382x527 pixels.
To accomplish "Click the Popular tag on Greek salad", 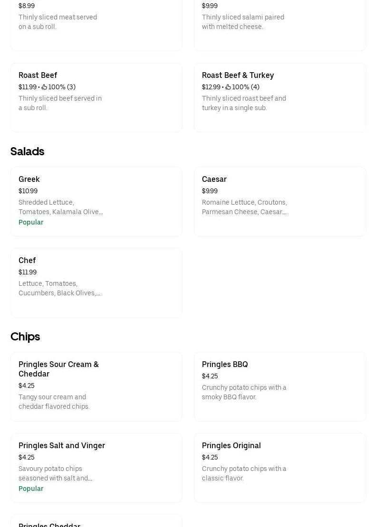I will tap(31, 222).
